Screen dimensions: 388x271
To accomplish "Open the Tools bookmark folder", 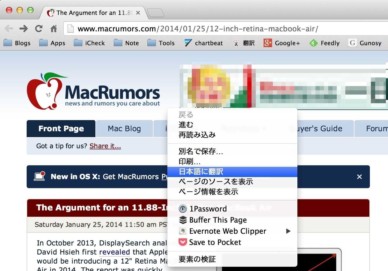I will (x=161, y=43).
